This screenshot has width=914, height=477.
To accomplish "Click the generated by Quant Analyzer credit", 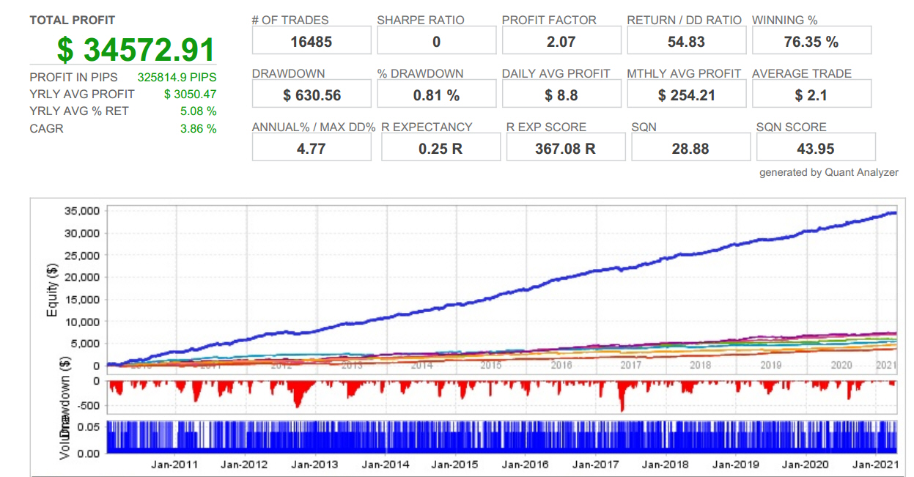I will pos(829,173).
